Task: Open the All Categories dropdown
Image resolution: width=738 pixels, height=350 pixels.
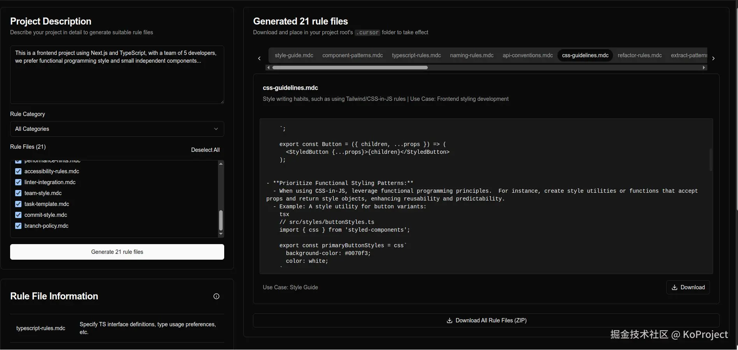Action: (117, 129)
